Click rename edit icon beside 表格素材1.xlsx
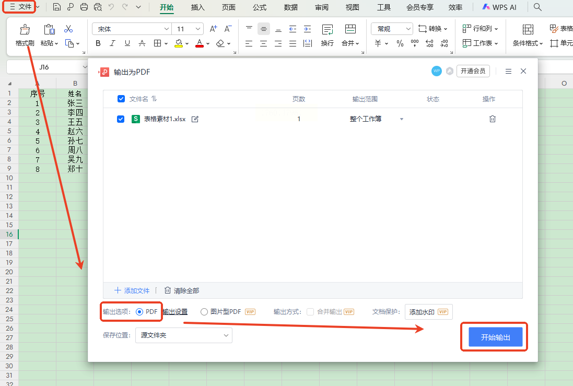 tap(195, 119)
